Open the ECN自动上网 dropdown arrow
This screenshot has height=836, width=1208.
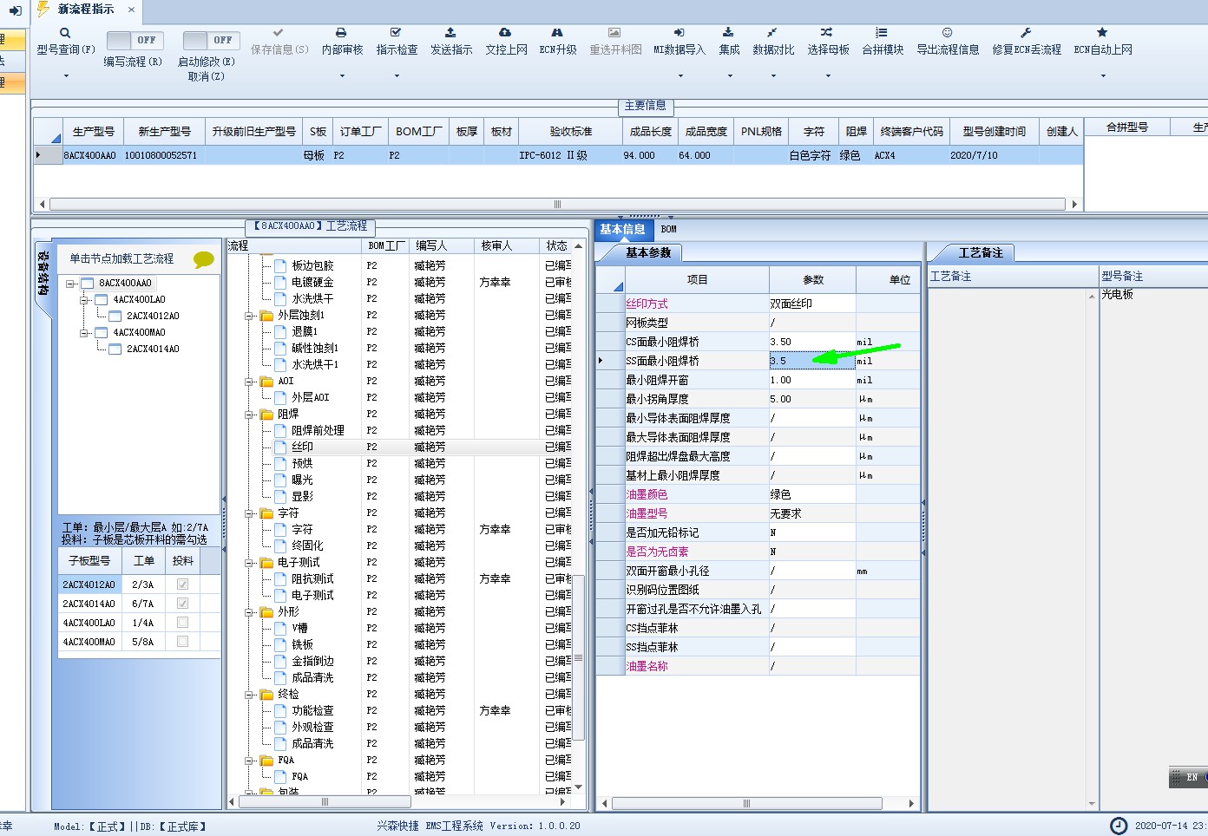[x=1103, y=76]
